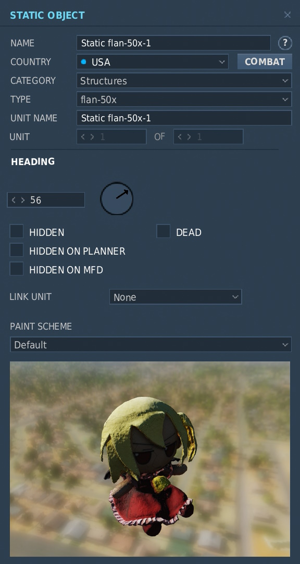Toggle HIDDEN ON MFD checkbox
The image size is (300, 564).
[x=17, y=269]
